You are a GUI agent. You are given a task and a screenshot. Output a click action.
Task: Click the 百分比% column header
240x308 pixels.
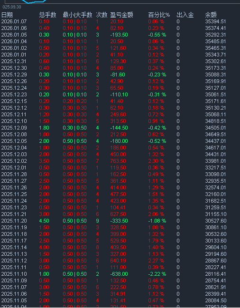click(x=159, y=15)
